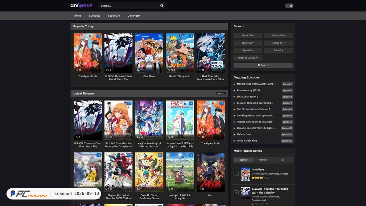Click the VIEW ALL button in Latest Release

(221, 94)
